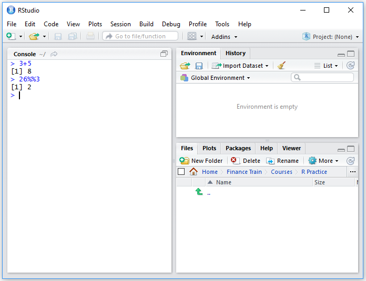Image resolution: width=366 pixels, height=281 pixels.
Task: Switch to the Files tab
Action: (x=187, y=148)
